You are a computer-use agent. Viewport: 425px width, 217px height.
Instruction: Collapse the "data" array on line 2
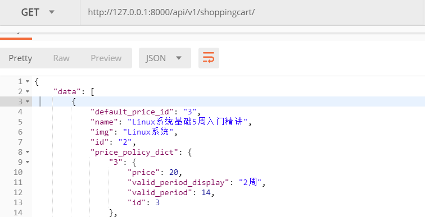(28, 91)
